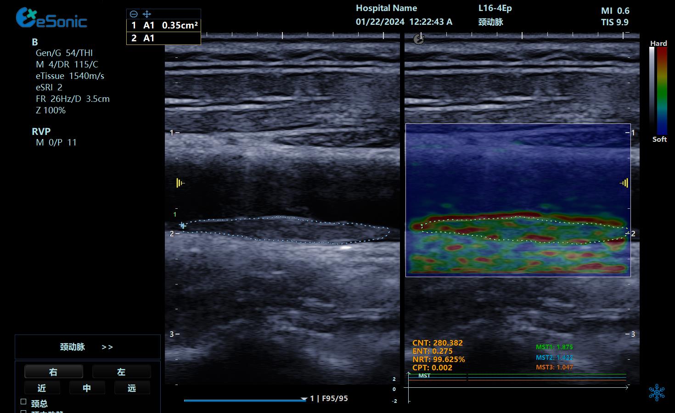This screenshot has height=413, width=675.
Task: Click the Hard-Soft elastography color bar
Action: [x=658, y=90]
